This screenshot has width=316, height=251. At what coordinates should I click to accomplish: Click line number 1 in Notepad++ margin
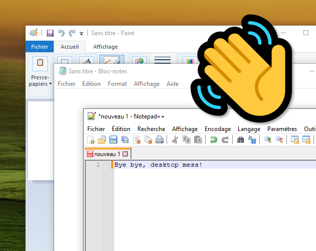98,165
